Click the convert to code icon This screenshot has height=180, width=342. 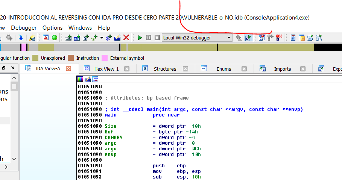68,38
